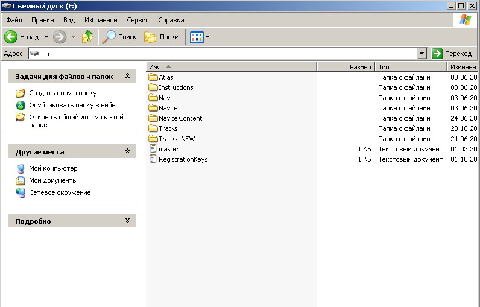Open the Сервис menu
This screenshot has width=480, height=307.
click(137, 20)
